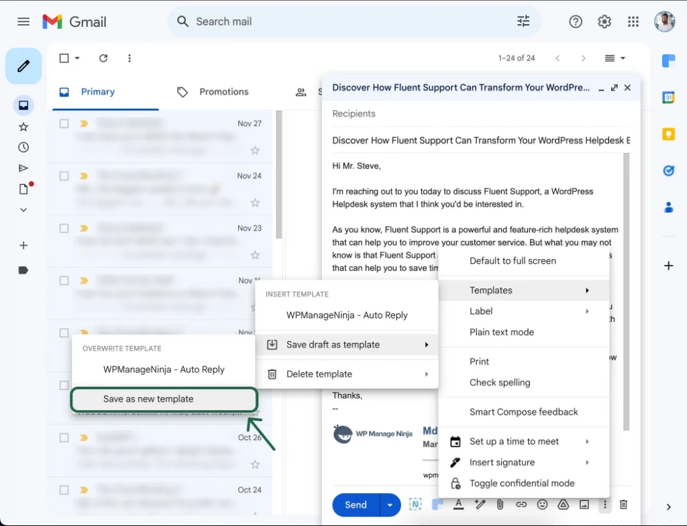Click the compose body scrollbar

(626, 291)
